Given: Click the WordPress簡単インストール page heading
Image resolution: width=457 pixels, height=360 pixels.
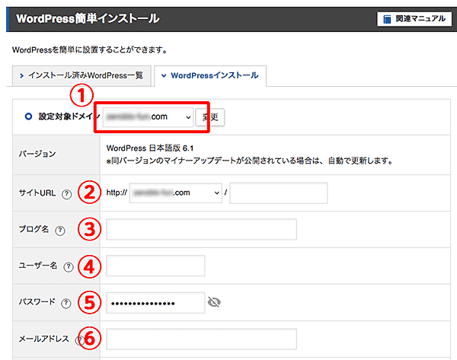Looking at the screenshot, I should point(88,18).
